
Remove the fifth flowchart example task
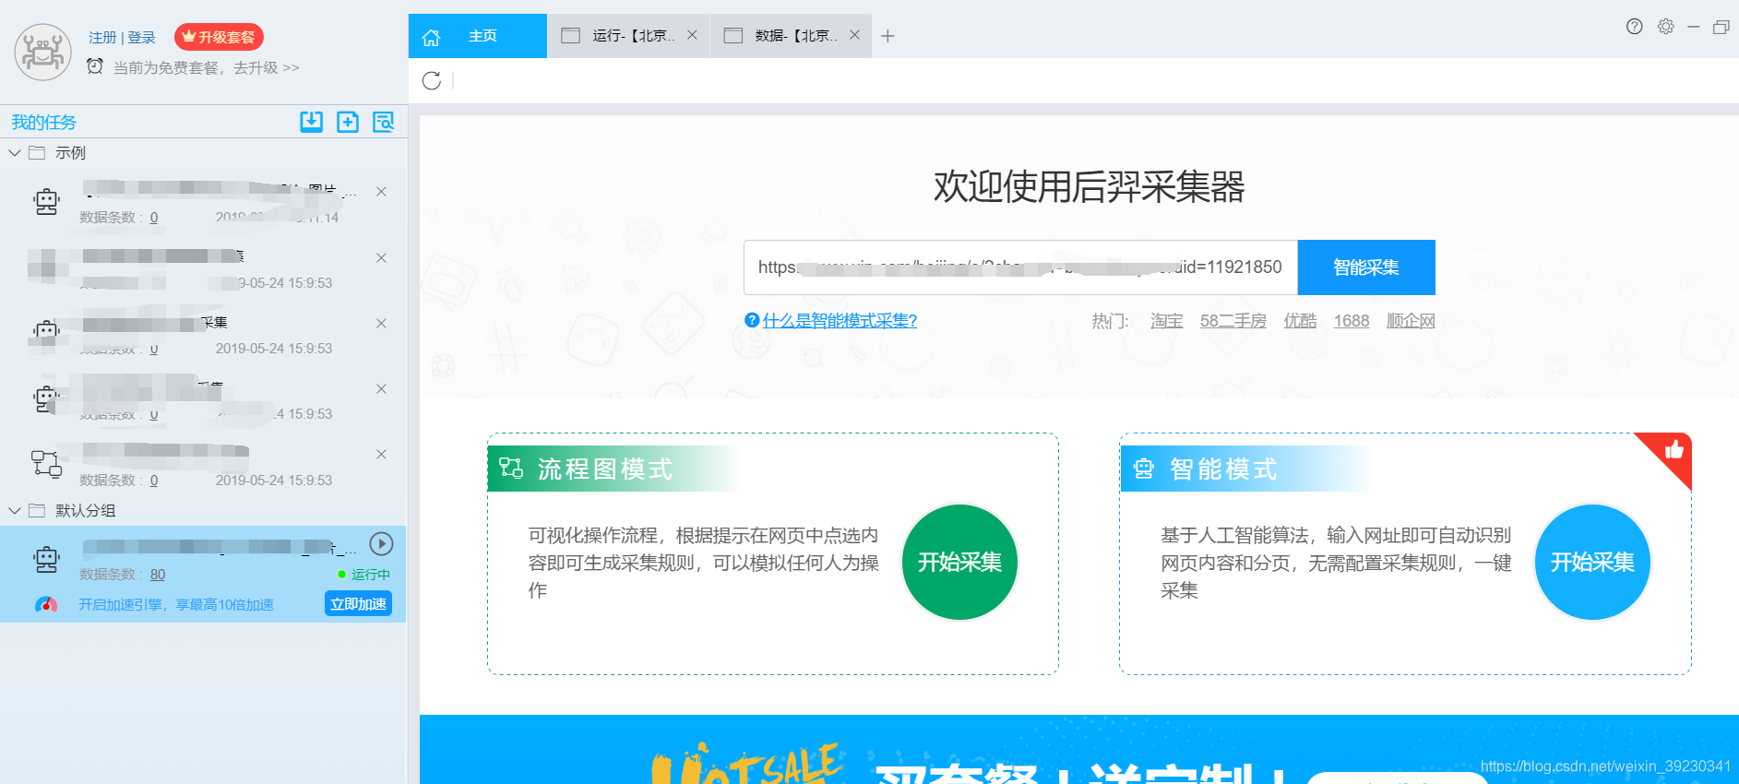(381, 455)
